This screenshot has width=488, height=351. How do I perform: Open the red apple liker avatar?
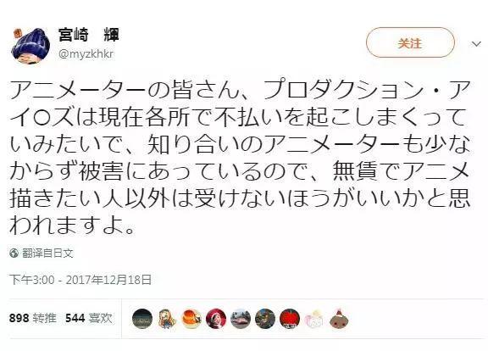[290, 319]
